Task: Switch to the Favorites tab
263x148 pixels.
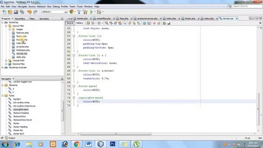Action: click(20, 18)
